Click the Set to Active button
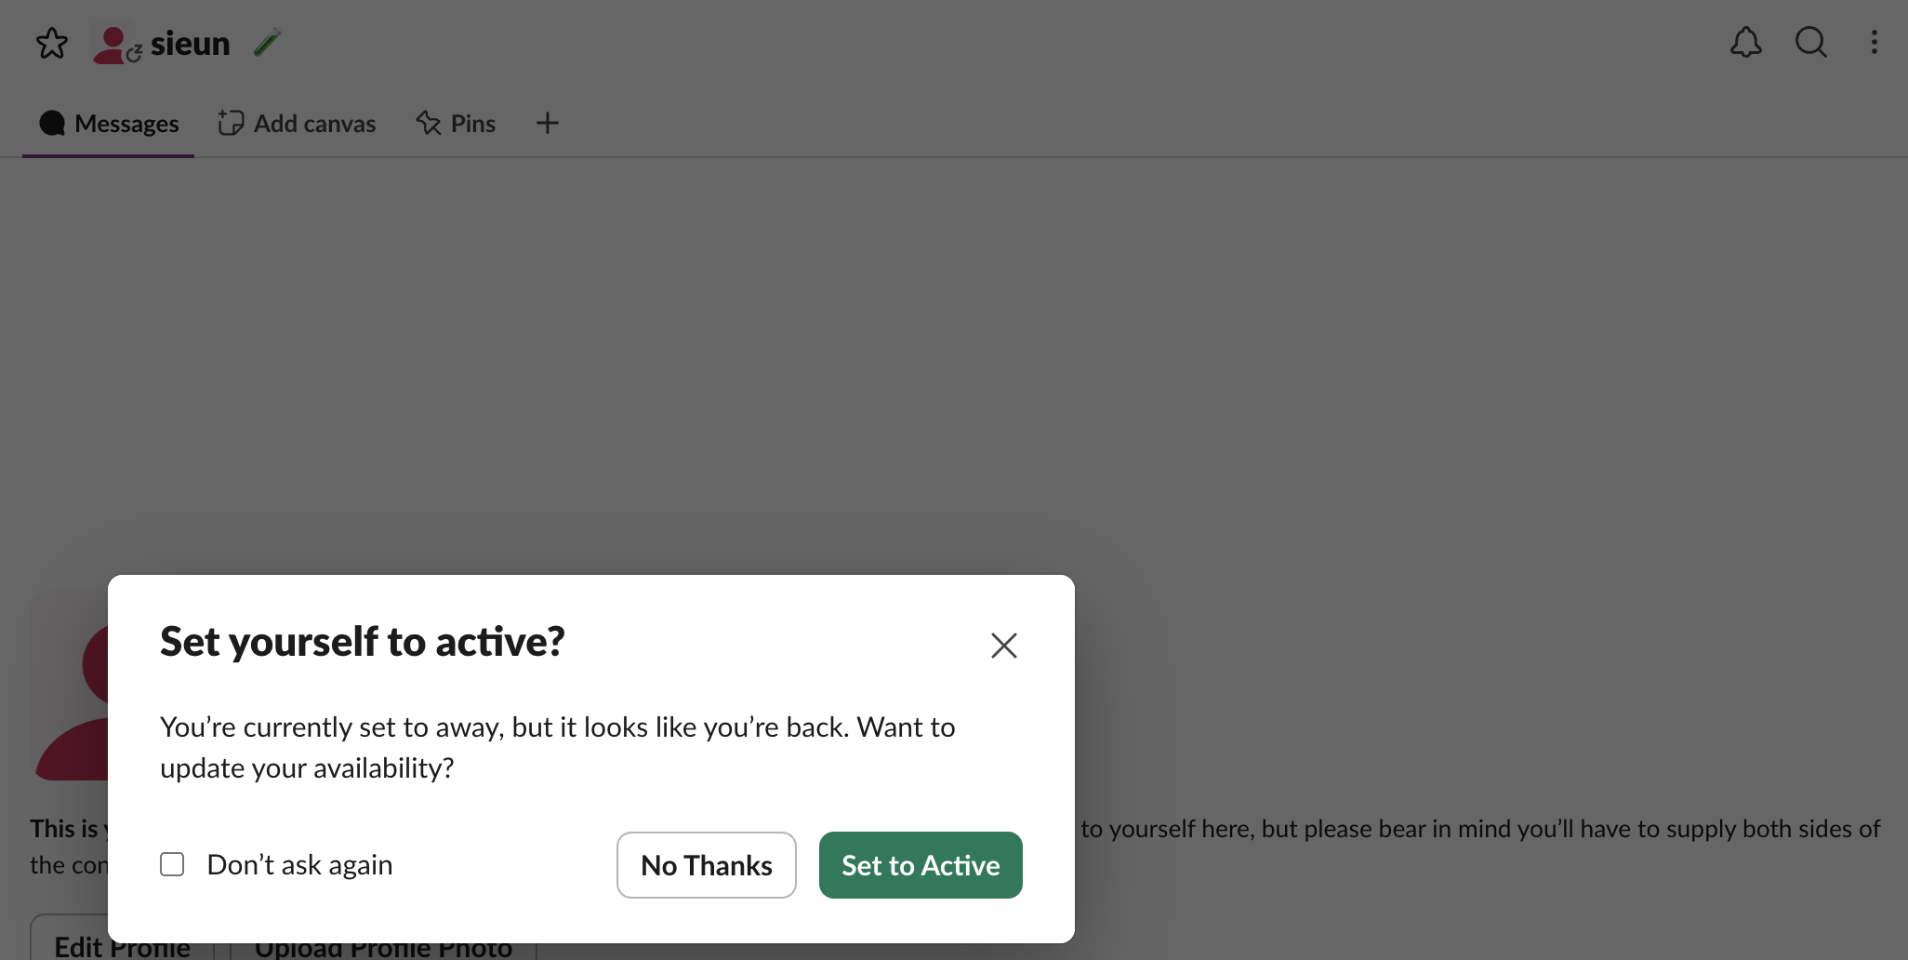 921,865
